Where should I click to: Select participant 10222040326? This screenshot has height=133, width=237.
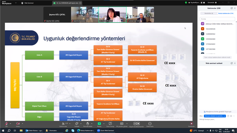tap(217, 29)
